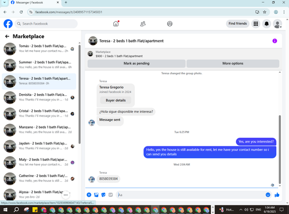Open the Facebook Home icon

pyautogui.click(x=116, y=24)
